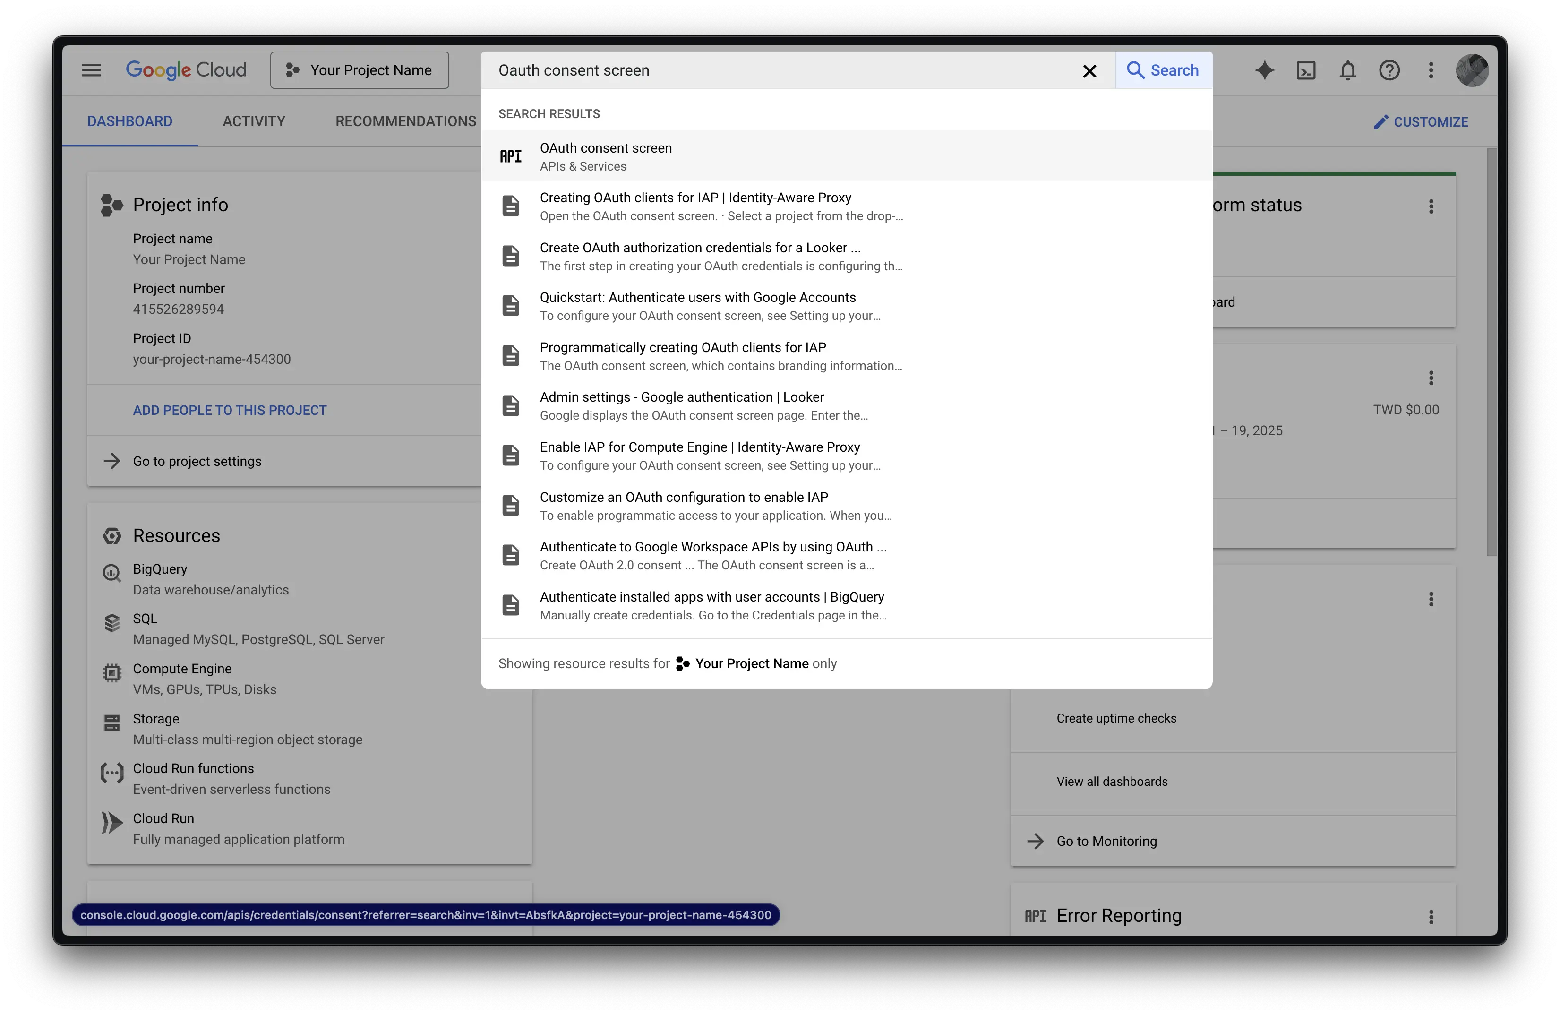
Task: Open the help question mark icon
Action: [x=1389, y=70]
